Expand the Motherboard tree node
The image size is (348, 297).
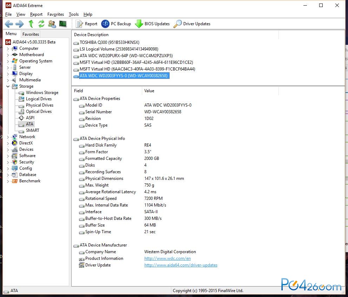[x=8, y=55]
